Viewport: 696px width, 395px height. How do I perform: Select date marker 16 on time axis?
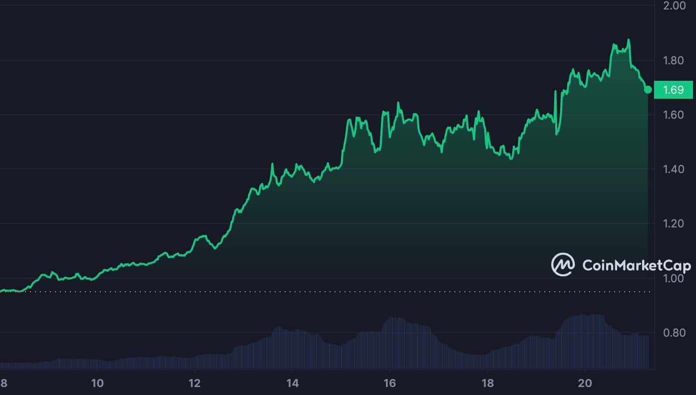[390, 383]
